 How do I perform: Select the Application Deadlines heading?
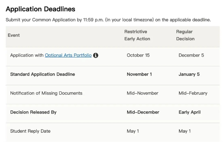(40, 9)
